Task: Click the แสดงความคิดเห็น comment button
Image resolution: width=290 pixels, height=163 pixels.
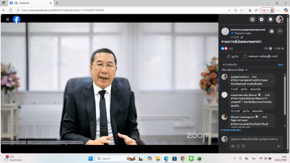Action: (254, 56)
